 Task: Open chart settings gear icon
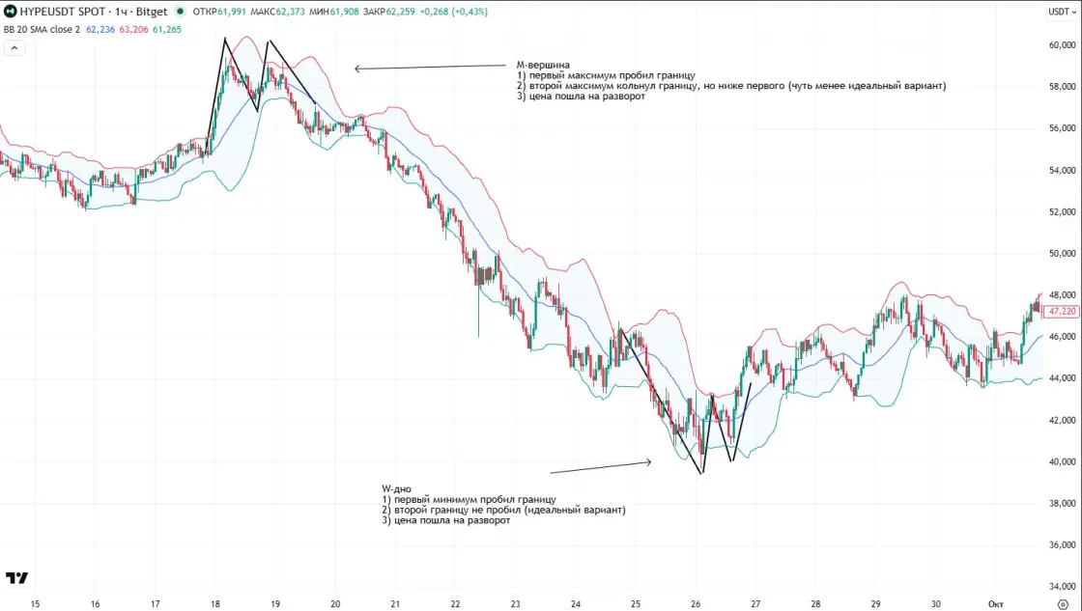pos(1063,604)
